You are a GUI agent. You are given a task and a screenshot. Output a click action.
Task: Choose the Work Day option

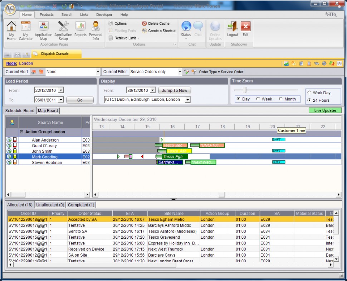click(x=309, y=93)
